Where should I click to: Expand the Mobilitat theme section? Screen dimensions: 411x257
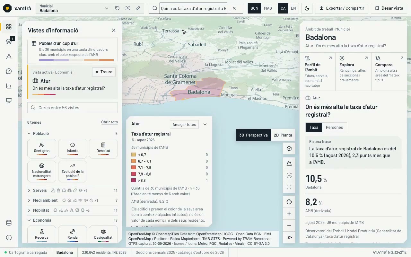(x=73, y=210)
